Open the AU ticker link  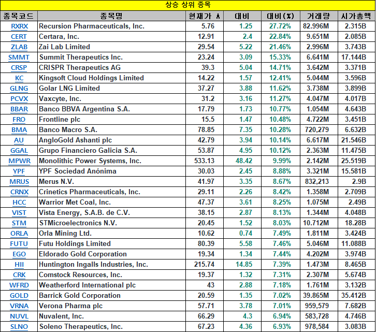tap(19, 140)
